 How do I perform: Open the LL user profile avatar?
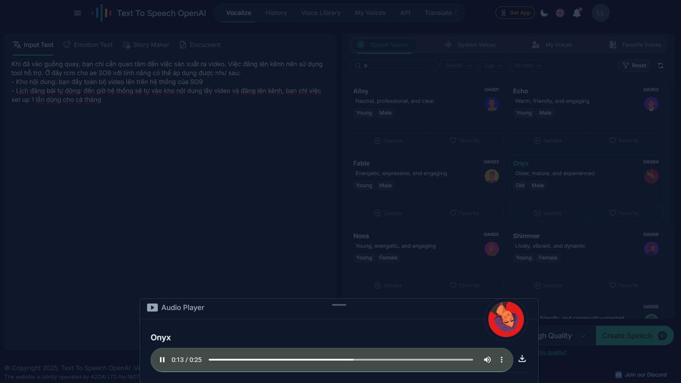(x=601, y=13)
